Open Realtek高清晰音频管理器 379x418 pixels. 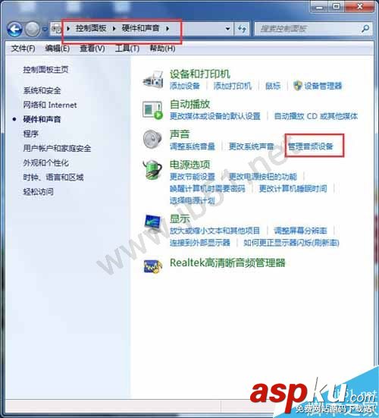(227, 262)
